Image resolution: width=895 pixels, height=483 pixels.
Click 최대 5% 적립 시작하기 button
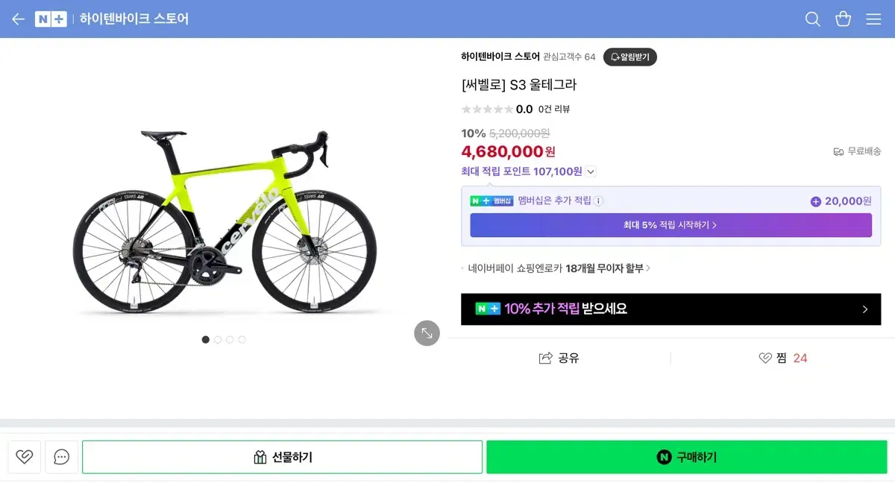coord(671,225)
